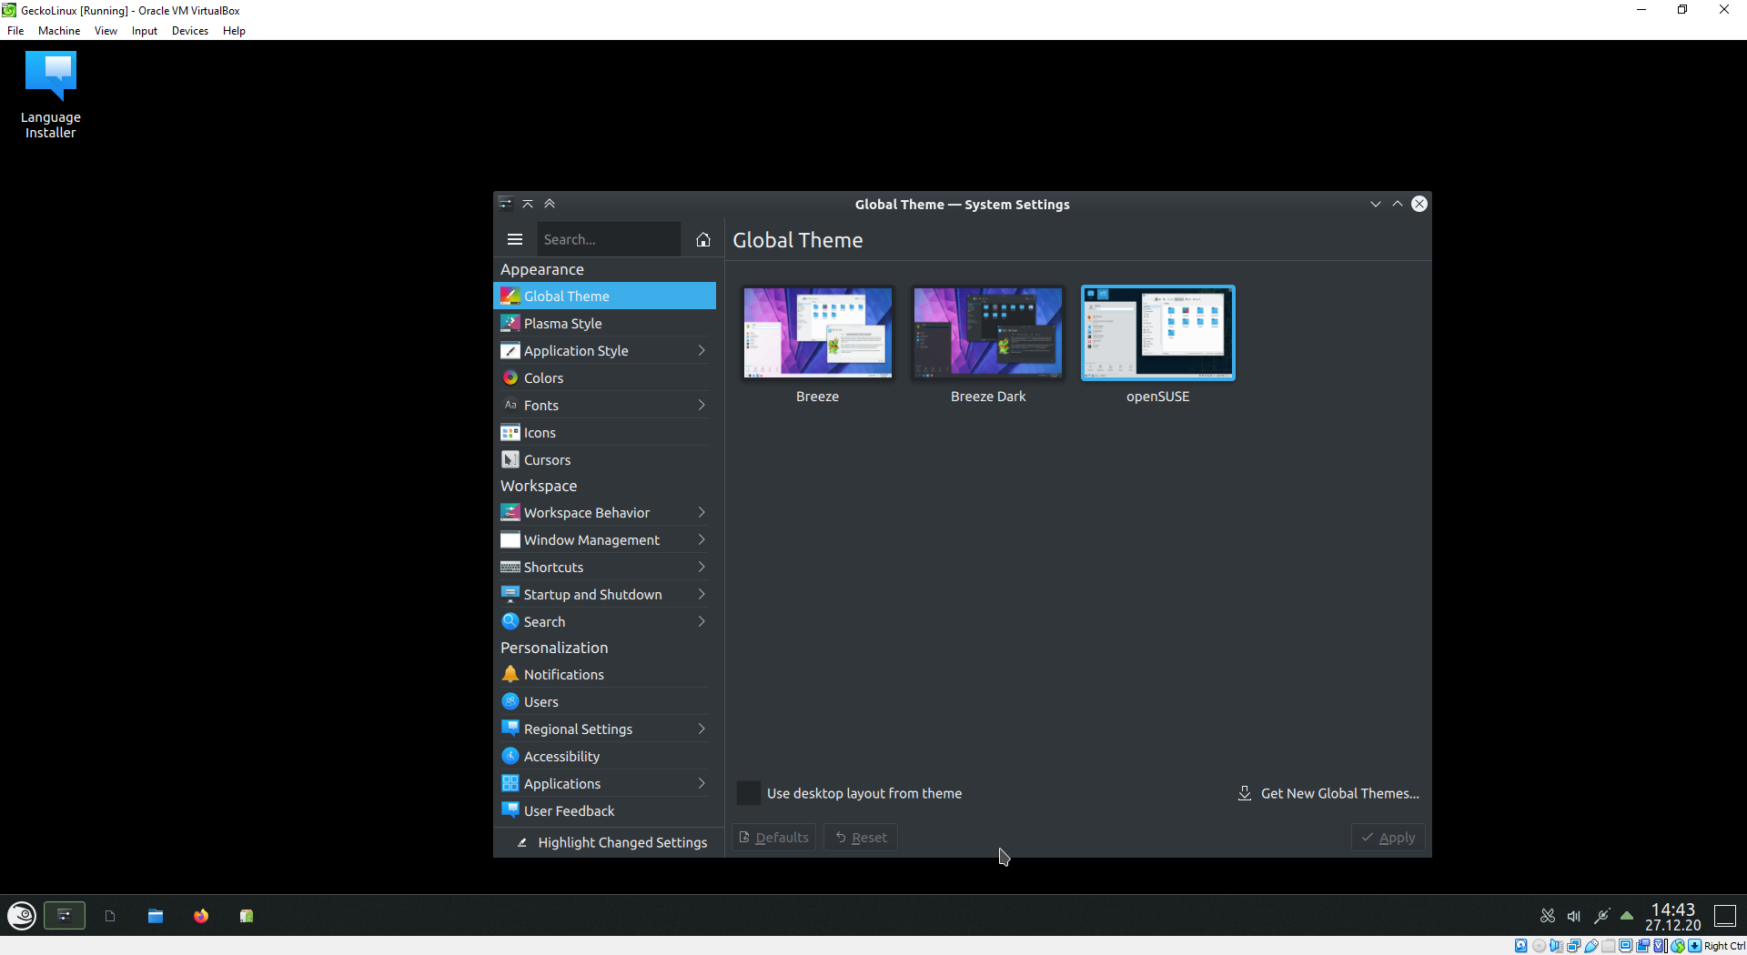The width and height of the screenshot is (1747, 955).
Task: Select the Breeze Dark theme thumbnail
Action: (x=987, y=333)
